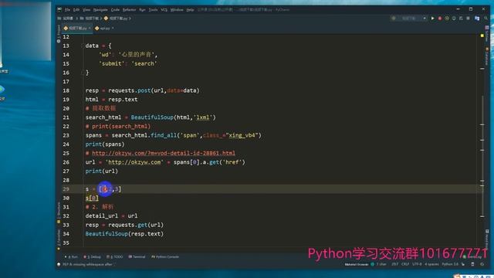Close the first editor tab
494x278 pixels.
(90, 29)
